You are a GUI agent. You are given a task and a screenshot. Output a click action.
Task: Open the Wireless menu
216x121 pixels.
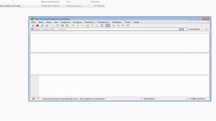point(117,22)
